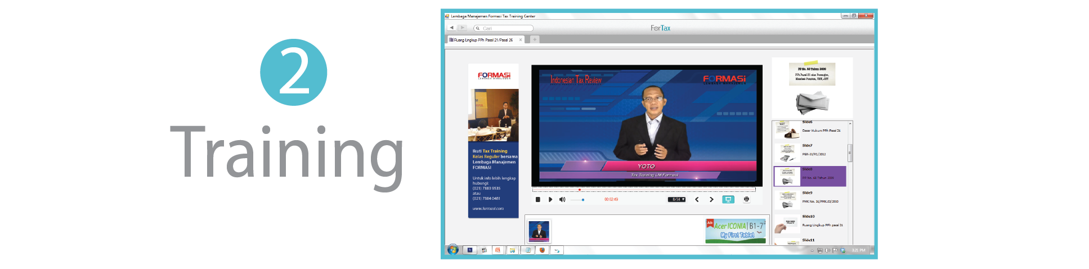Open the Acer ICONIA advertisement banner

click(x=736, y=231)
